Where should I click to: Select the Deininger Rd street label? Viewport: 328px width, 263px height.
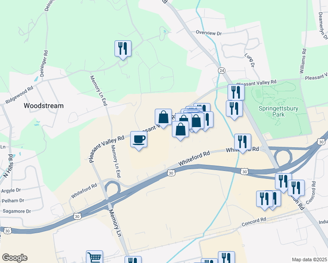click(44, 64)
